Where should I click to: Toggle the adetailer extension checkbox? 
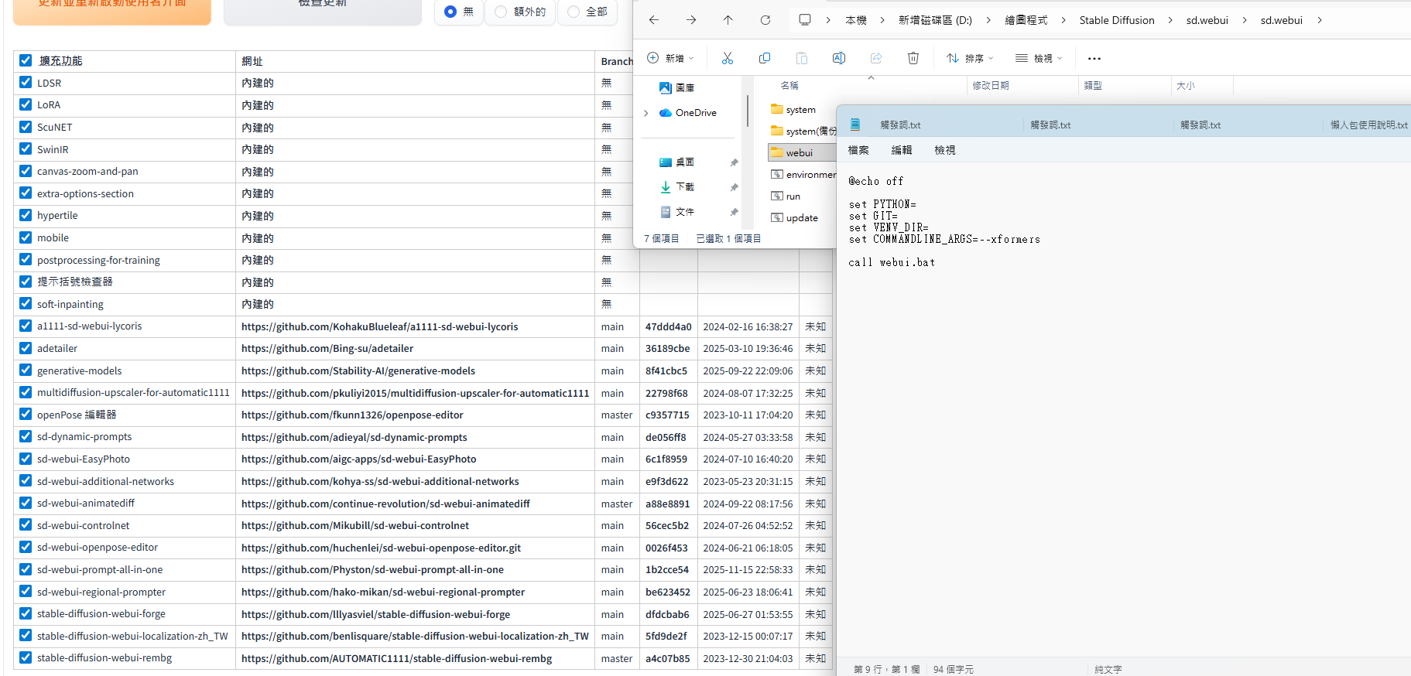[x=26, y=348]
